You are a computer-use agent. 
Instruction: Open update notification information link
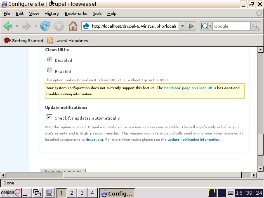(193, 139)
